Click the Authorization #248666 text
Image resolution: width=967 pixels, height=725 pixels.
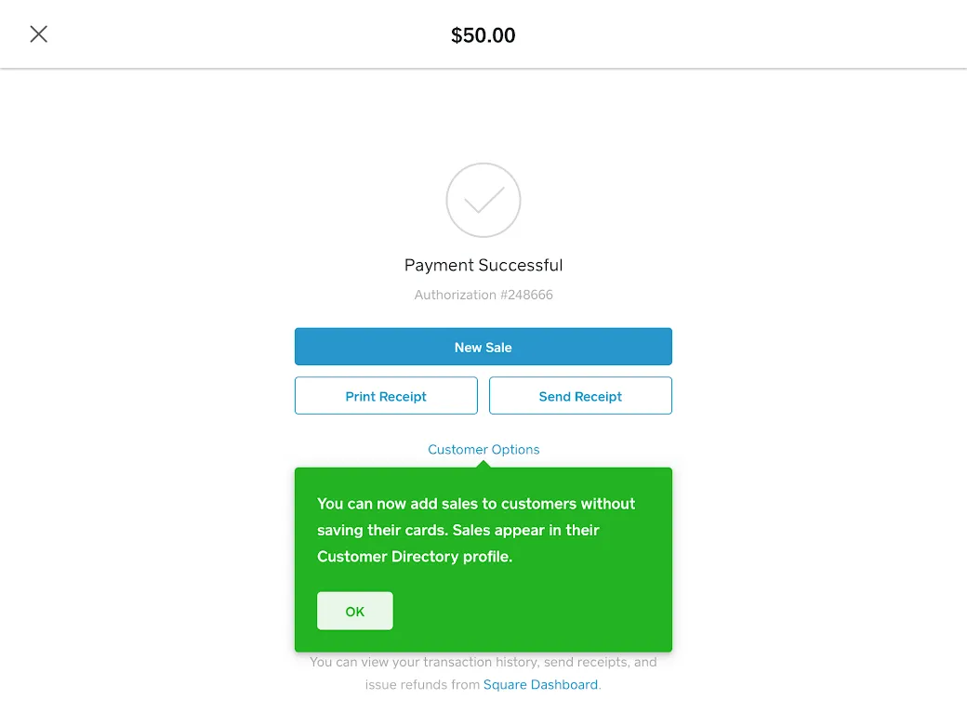pyautogui.click(x=483, y=295)
